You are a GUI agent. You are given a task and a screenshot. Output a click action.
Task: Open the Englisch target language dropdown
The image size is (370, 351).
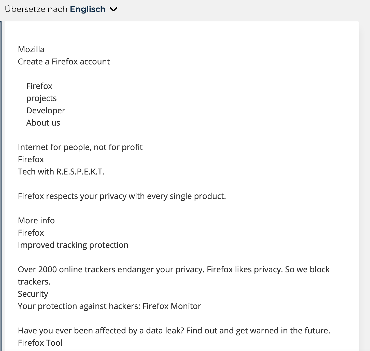(88, 9)
